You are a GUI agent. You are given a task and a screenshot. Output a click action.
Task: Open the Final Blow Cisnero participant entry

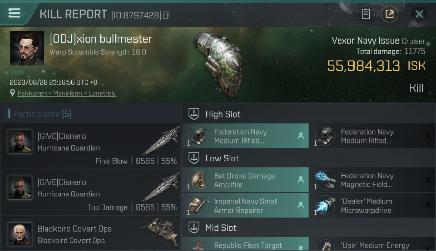pos(91,146)
